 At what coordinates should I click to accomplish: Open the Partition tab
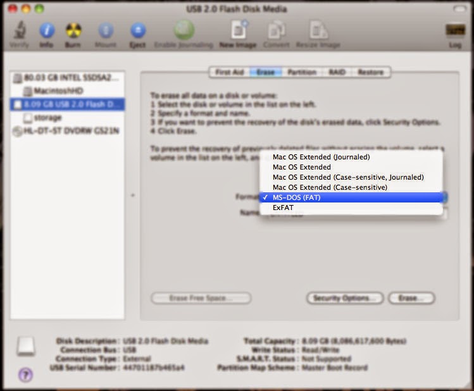point(302,72)
